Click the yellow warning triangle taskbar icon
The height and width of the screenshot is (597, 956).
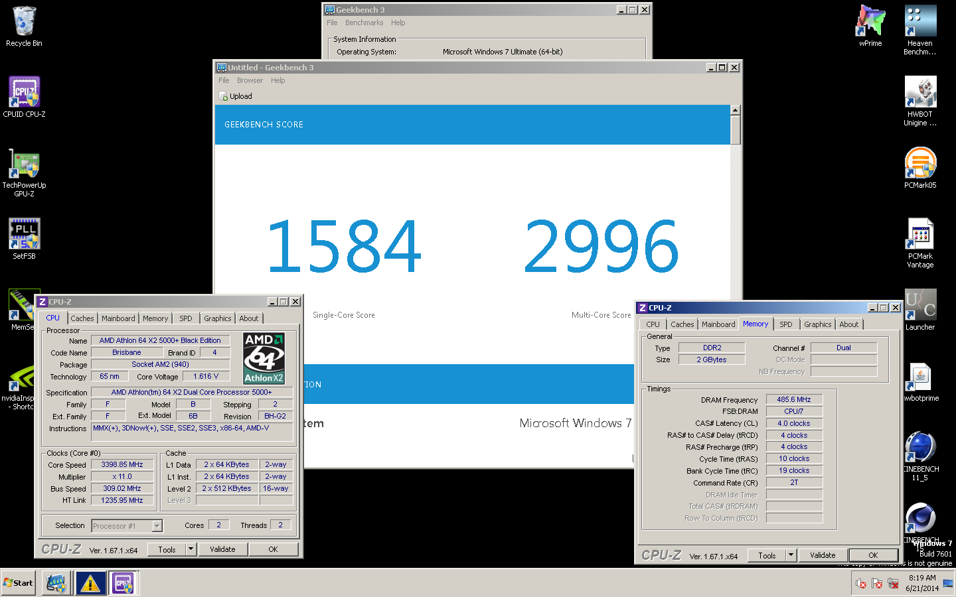[90, 583]
